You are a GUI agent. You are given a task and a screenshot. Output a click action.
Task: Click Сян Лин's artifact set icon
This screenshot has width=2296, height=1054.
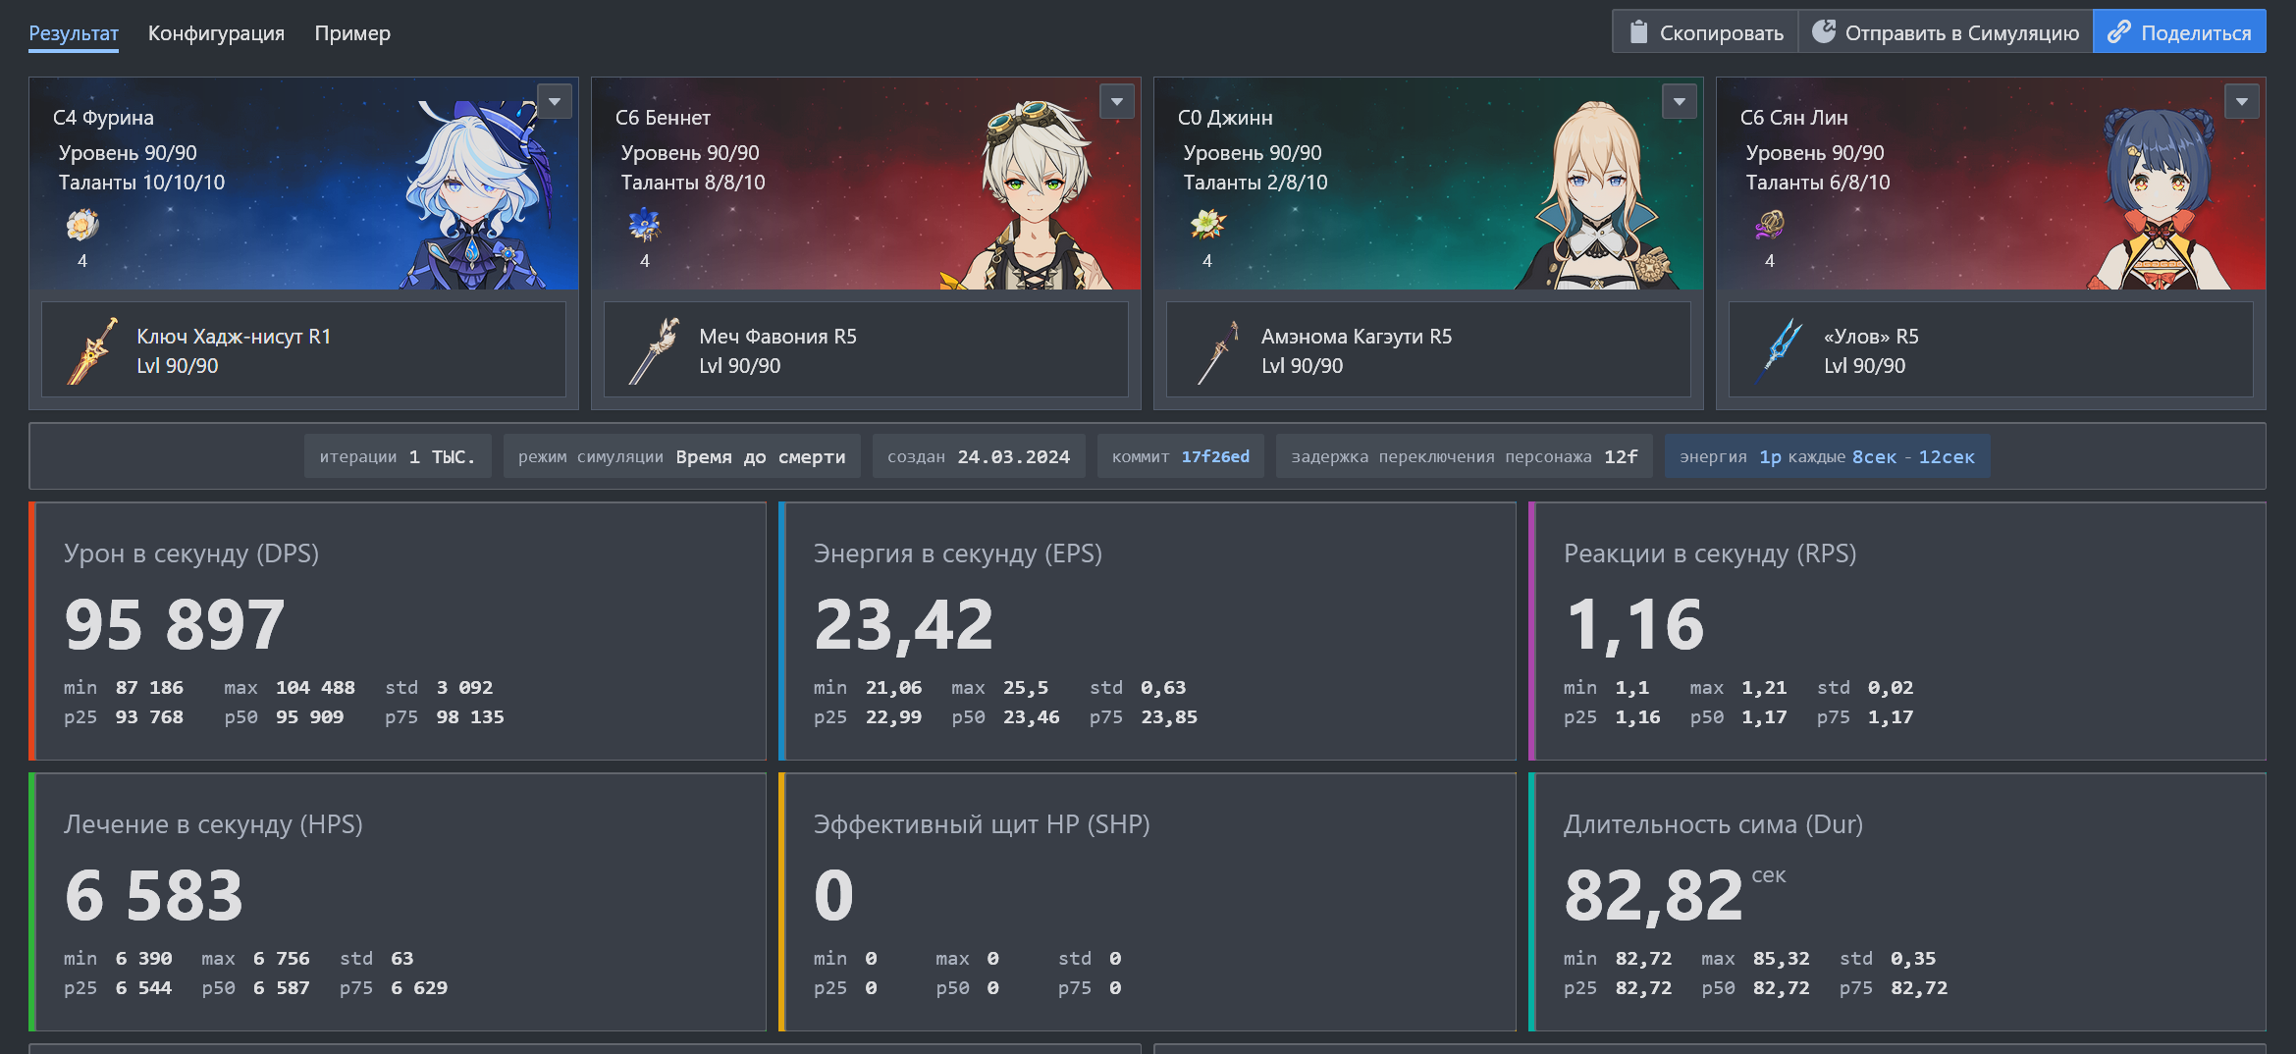[x=1770, y=225]
